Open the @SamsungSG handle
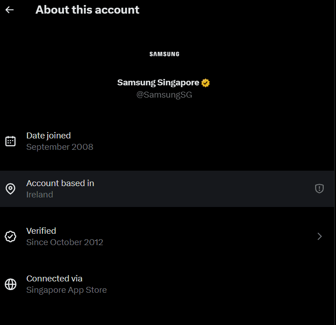This screenshot has height=325, width=336. tap(164, 95)
